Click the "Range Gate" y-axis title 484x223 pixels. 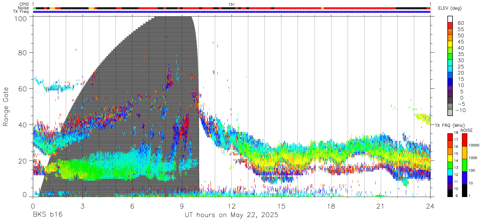(6, 106)
